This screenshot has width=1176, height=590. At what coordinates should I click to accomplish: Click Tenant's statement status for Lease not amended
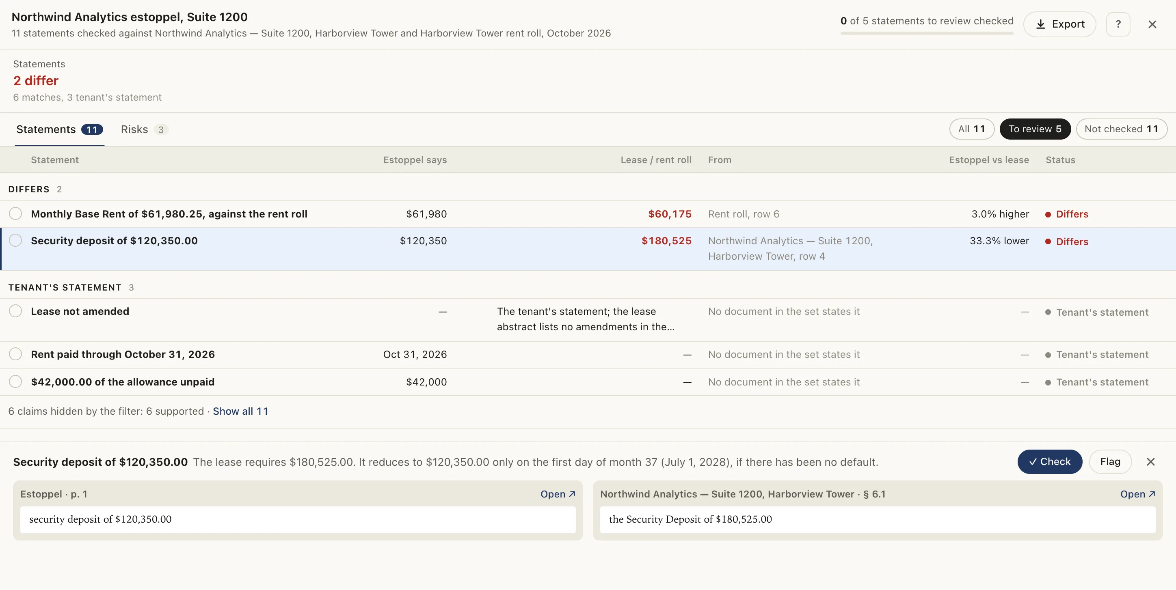(1096, 312)
